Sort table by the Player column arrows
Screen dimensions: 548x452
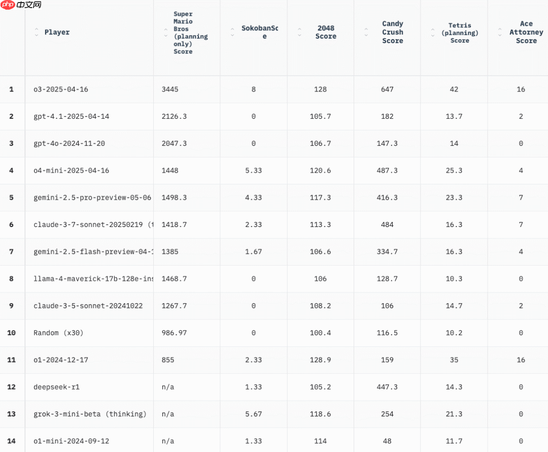coord(37,32)
